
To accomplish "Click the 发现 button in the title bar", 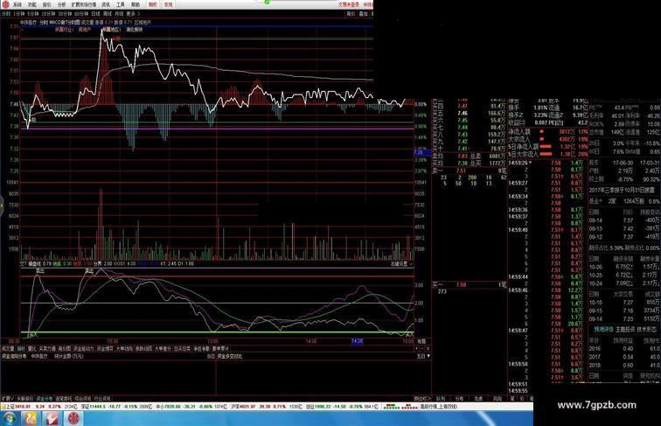I will click(x=168, y=4).
